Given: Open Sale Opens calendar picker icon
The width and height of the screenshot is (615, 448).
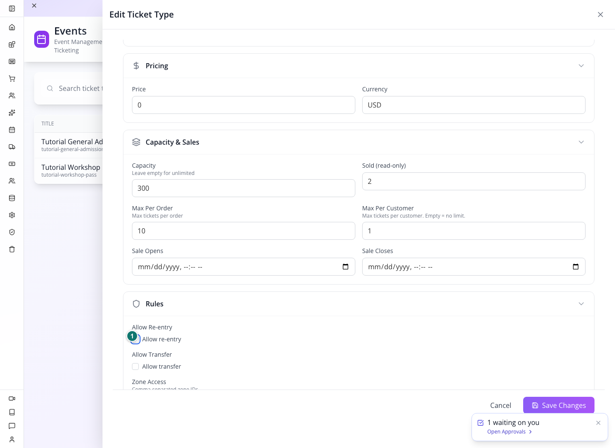Looking at the screenshot, I should coord(346,267).
